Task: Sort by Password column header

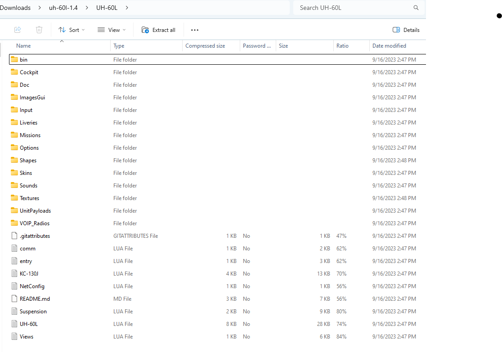Action: coord(257,46)
